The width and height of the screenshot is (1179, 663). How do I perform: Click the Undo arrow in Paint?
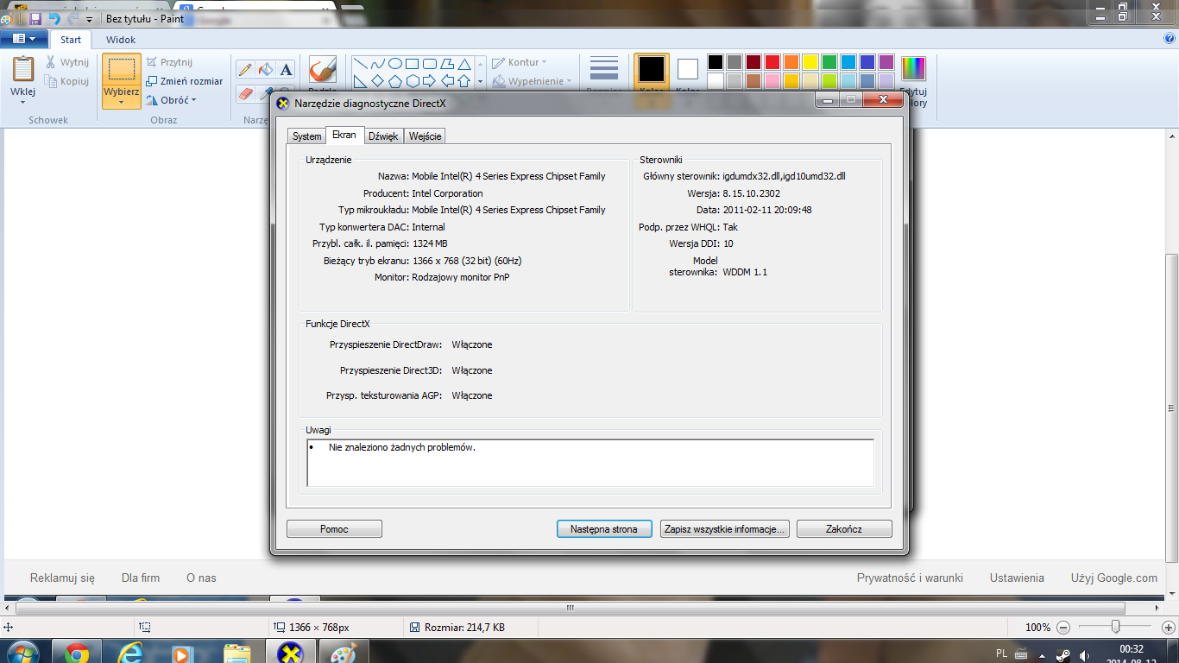(x=54, y=18)
